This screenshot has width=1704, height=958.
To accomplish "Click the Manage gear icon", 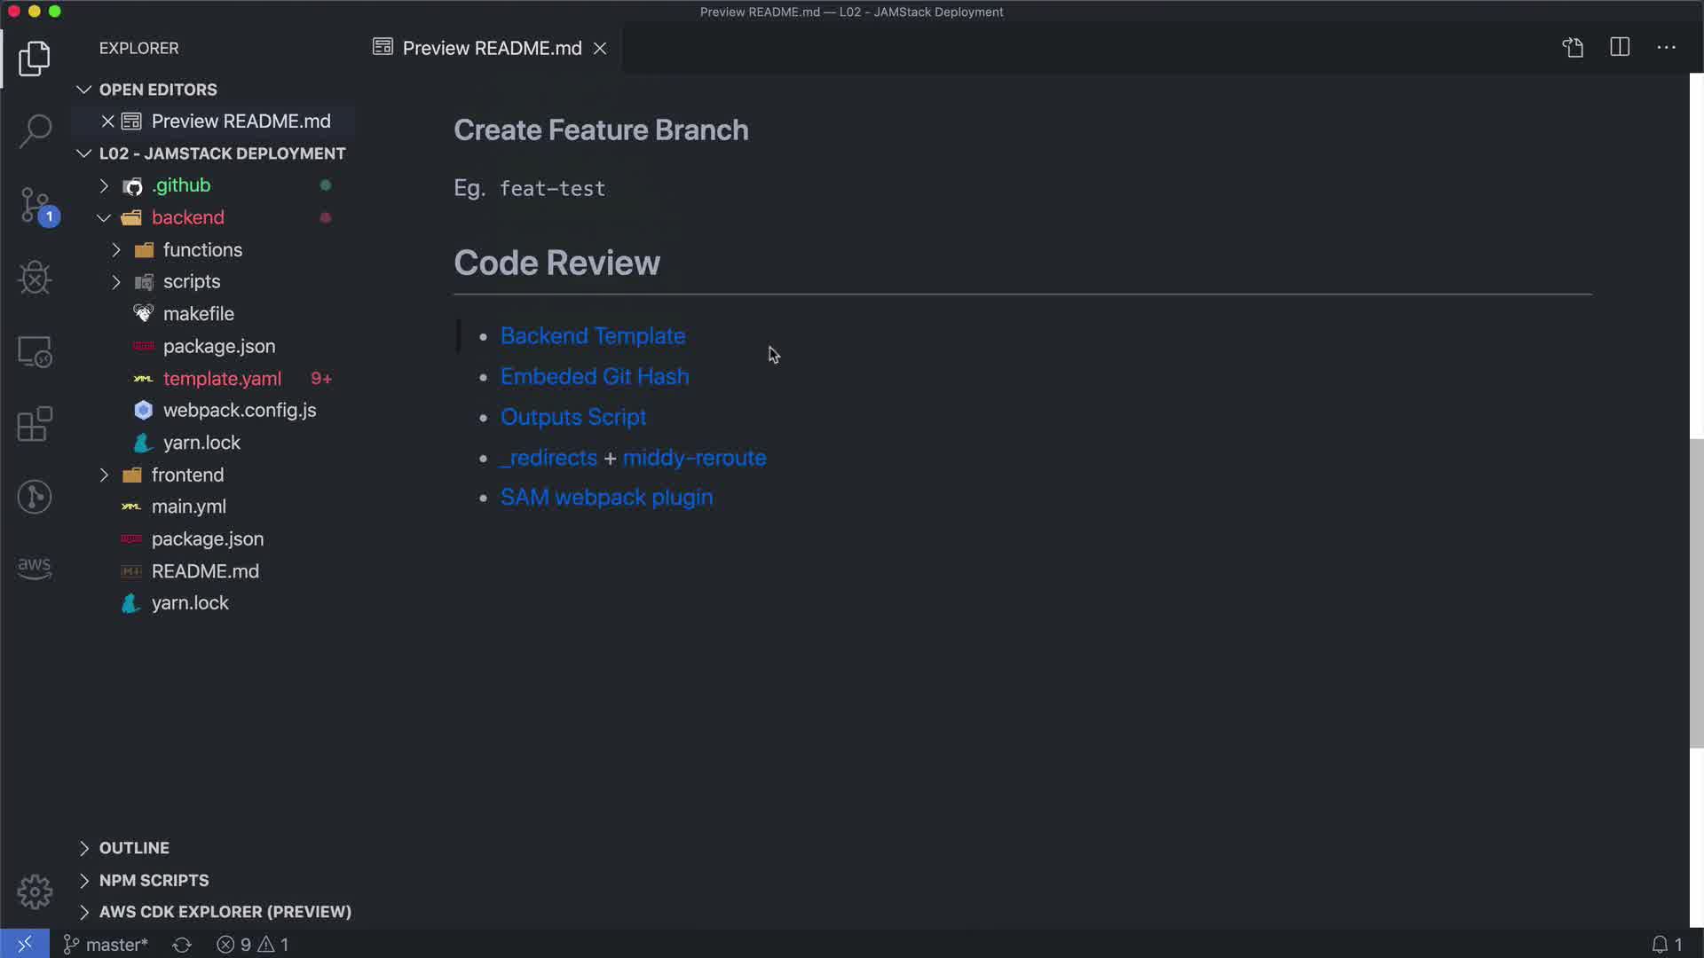I will point(35,891).
